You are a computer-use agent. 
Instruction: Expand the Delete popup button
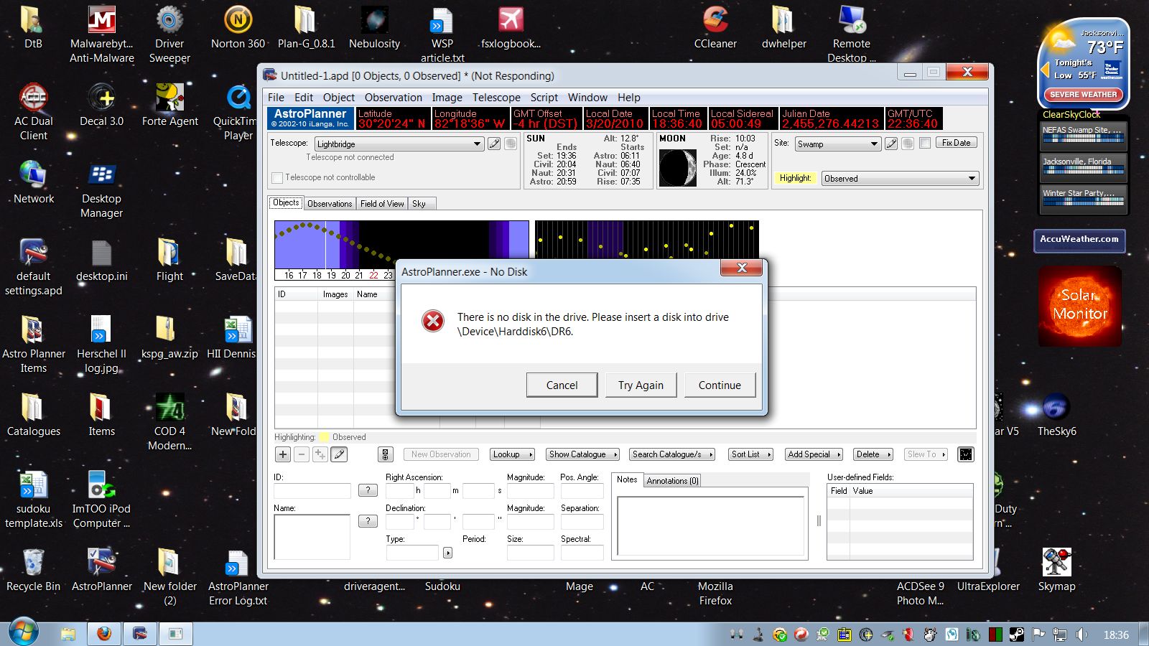[x=873, y=454]
